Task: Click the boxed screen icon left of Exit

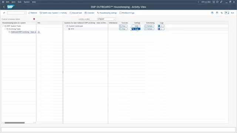Action: tap(227, 13)
